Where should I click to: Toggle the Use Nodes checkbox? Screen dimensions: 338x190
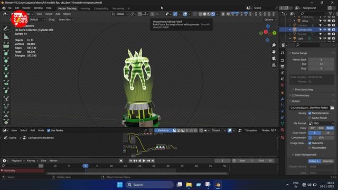coord(49,130)
